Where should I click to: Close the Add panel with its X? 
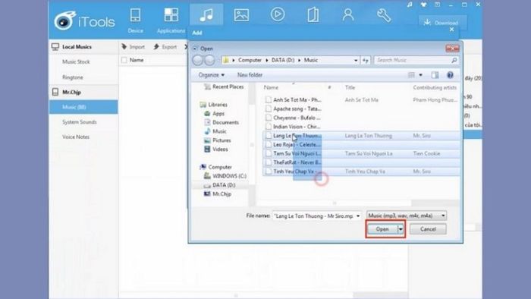click(x=452, y=30)
